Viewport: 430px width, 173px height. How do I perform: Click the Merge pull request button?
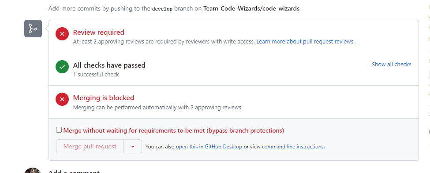coord(90,147)
